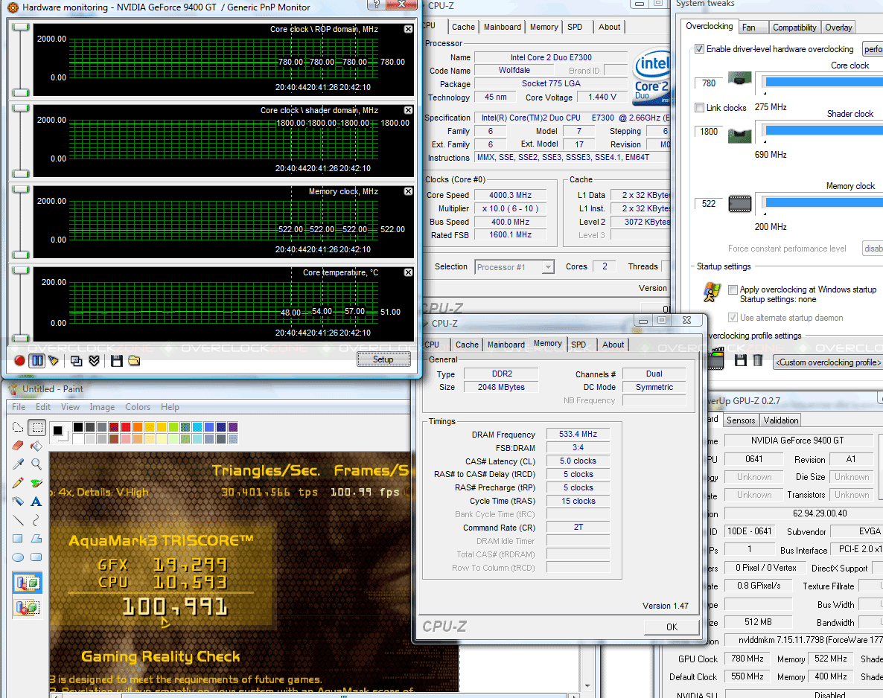Open the Mainboard tab in back CPU-Z window
Screen dimensions: 883x698
(503, 27)
